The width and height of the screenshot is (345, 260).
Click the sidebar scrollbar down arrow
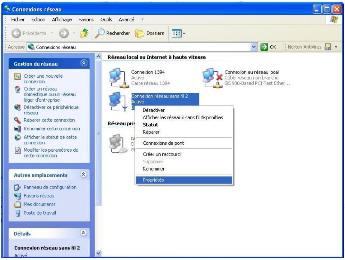[98, 253]
